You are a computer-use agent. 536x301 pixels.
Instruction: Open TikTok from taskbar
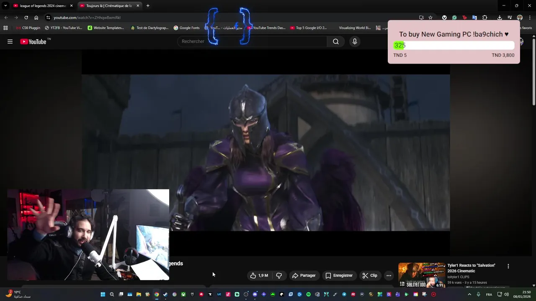(228, 294)
